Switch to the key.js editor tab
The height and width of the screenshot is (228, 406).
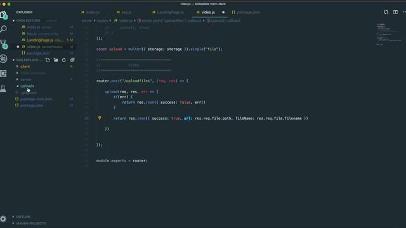pyautogui.click(x=124, y=12)
